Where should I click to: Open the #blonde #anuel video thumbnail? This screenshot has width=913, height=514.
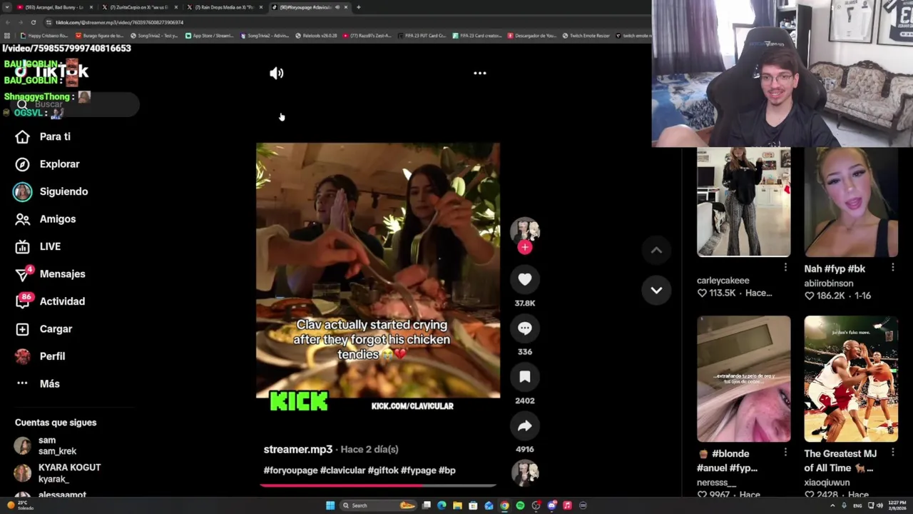tap(743, 379)
